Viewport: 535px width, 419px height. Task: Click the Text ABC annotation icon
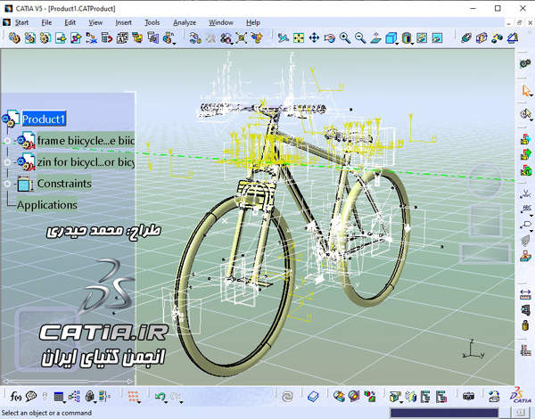click(x=525, y=209)
